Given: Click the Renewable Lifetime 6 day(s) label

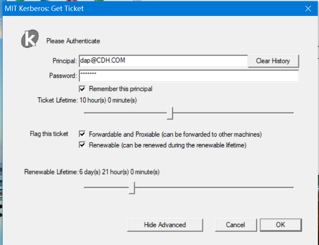Looking at the screenshot, I should 92,172.
